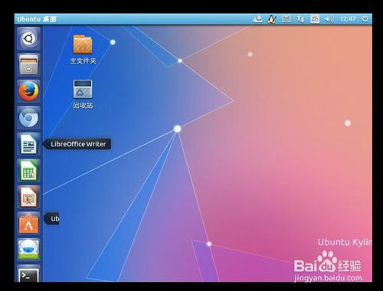Click the 'Ubuntu 桌面' panel title
Viewport: 383px width, 291px height.
click(37, 19)
